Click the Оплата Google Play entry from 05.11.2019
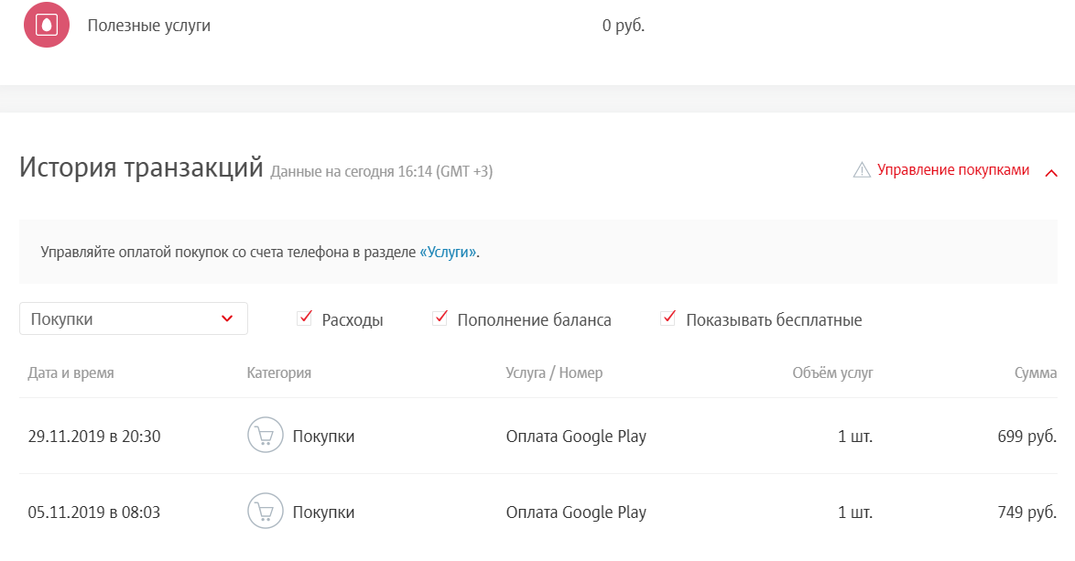The width and height of the screenshot is (1075, 561). click(x=578, y=512)
